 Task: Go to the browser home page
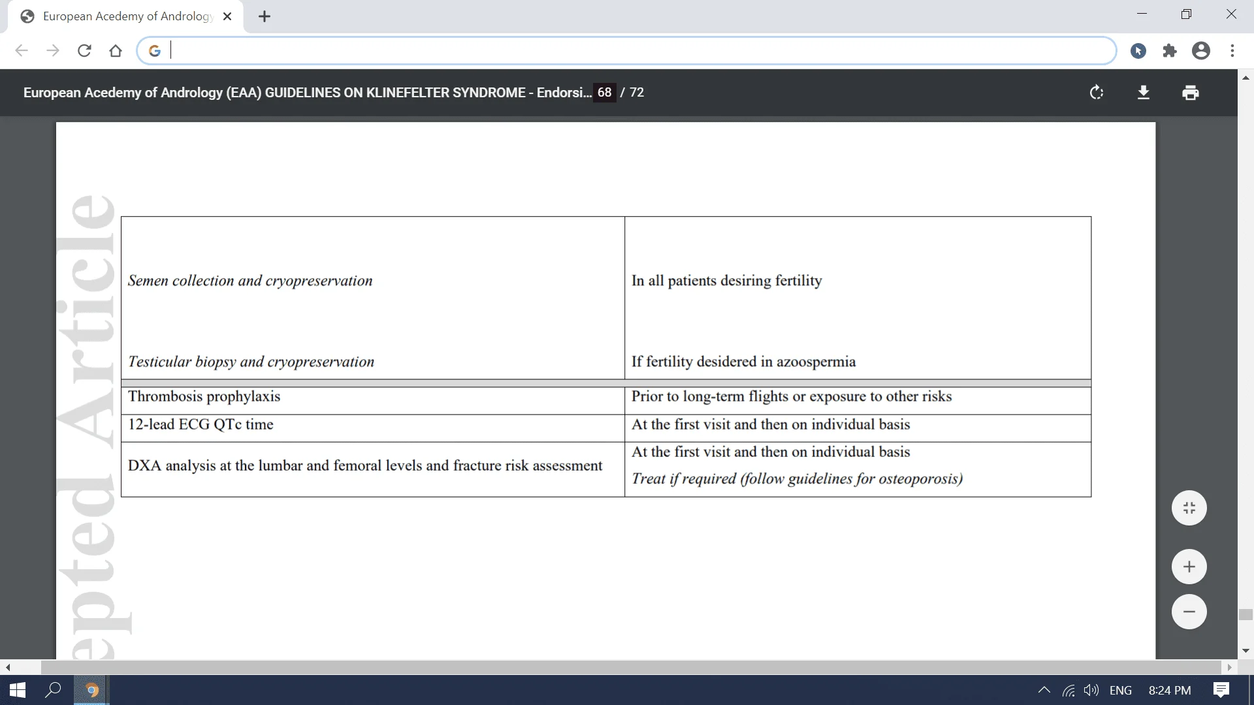116,51
